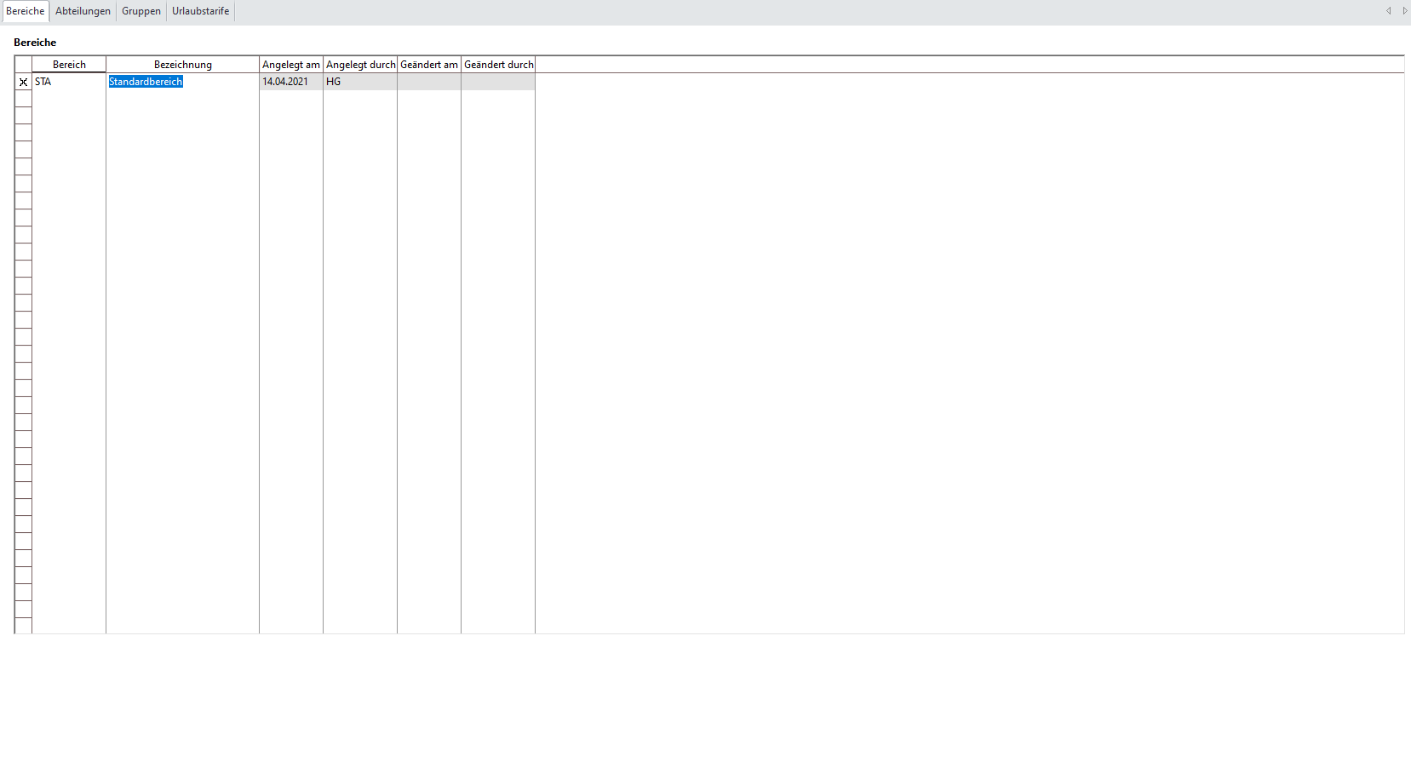Switch to the Abteilungen tab
The image size is (1411, 762).
[83, 11]
